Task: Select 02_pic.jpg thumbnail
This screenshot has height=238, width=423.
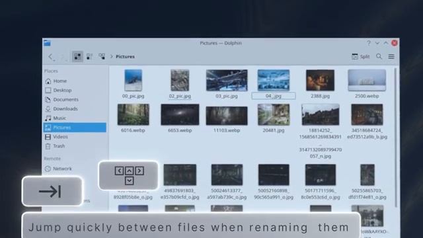Action: click(180, 81)
